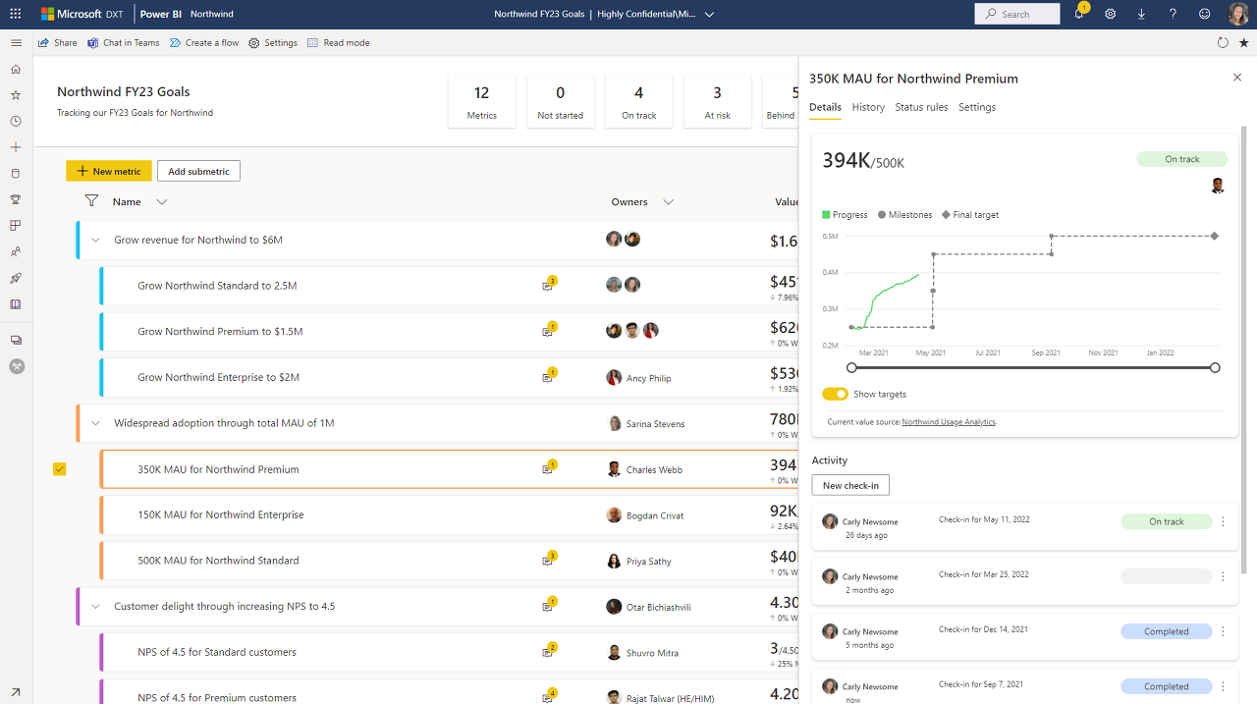
Task: Click the New check-in button
Action: [850, 485]
